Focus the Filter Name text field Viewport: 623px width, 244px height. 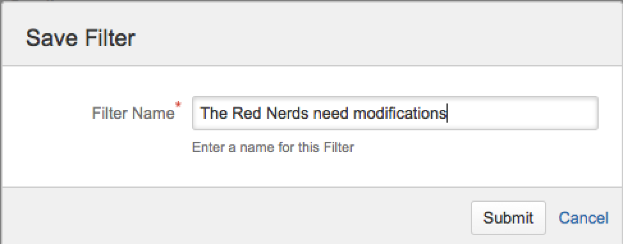coord(395,113)
